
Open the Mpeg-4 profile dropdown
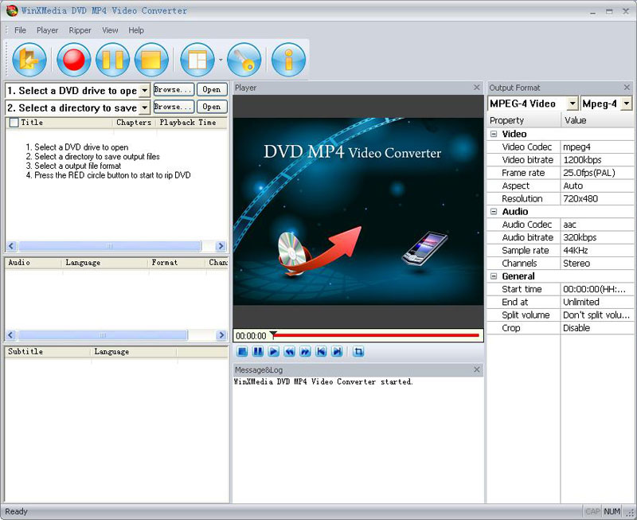(x=627, y=104)
